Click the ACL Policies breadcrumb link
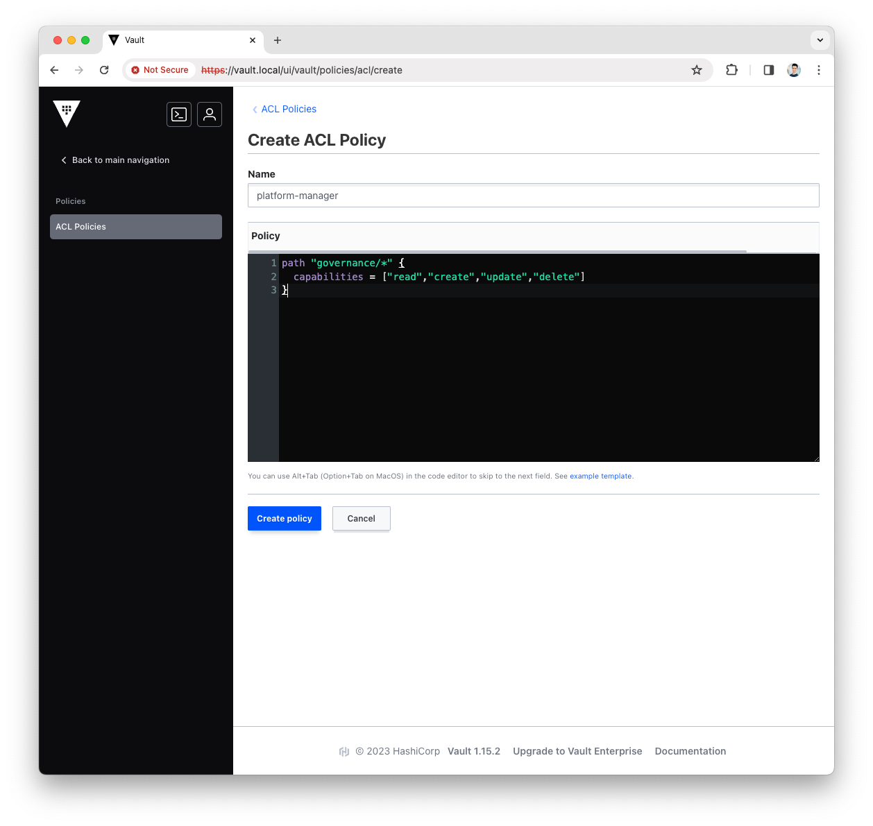Viewport: 873px width, 826px height. [x=288, y=109]
